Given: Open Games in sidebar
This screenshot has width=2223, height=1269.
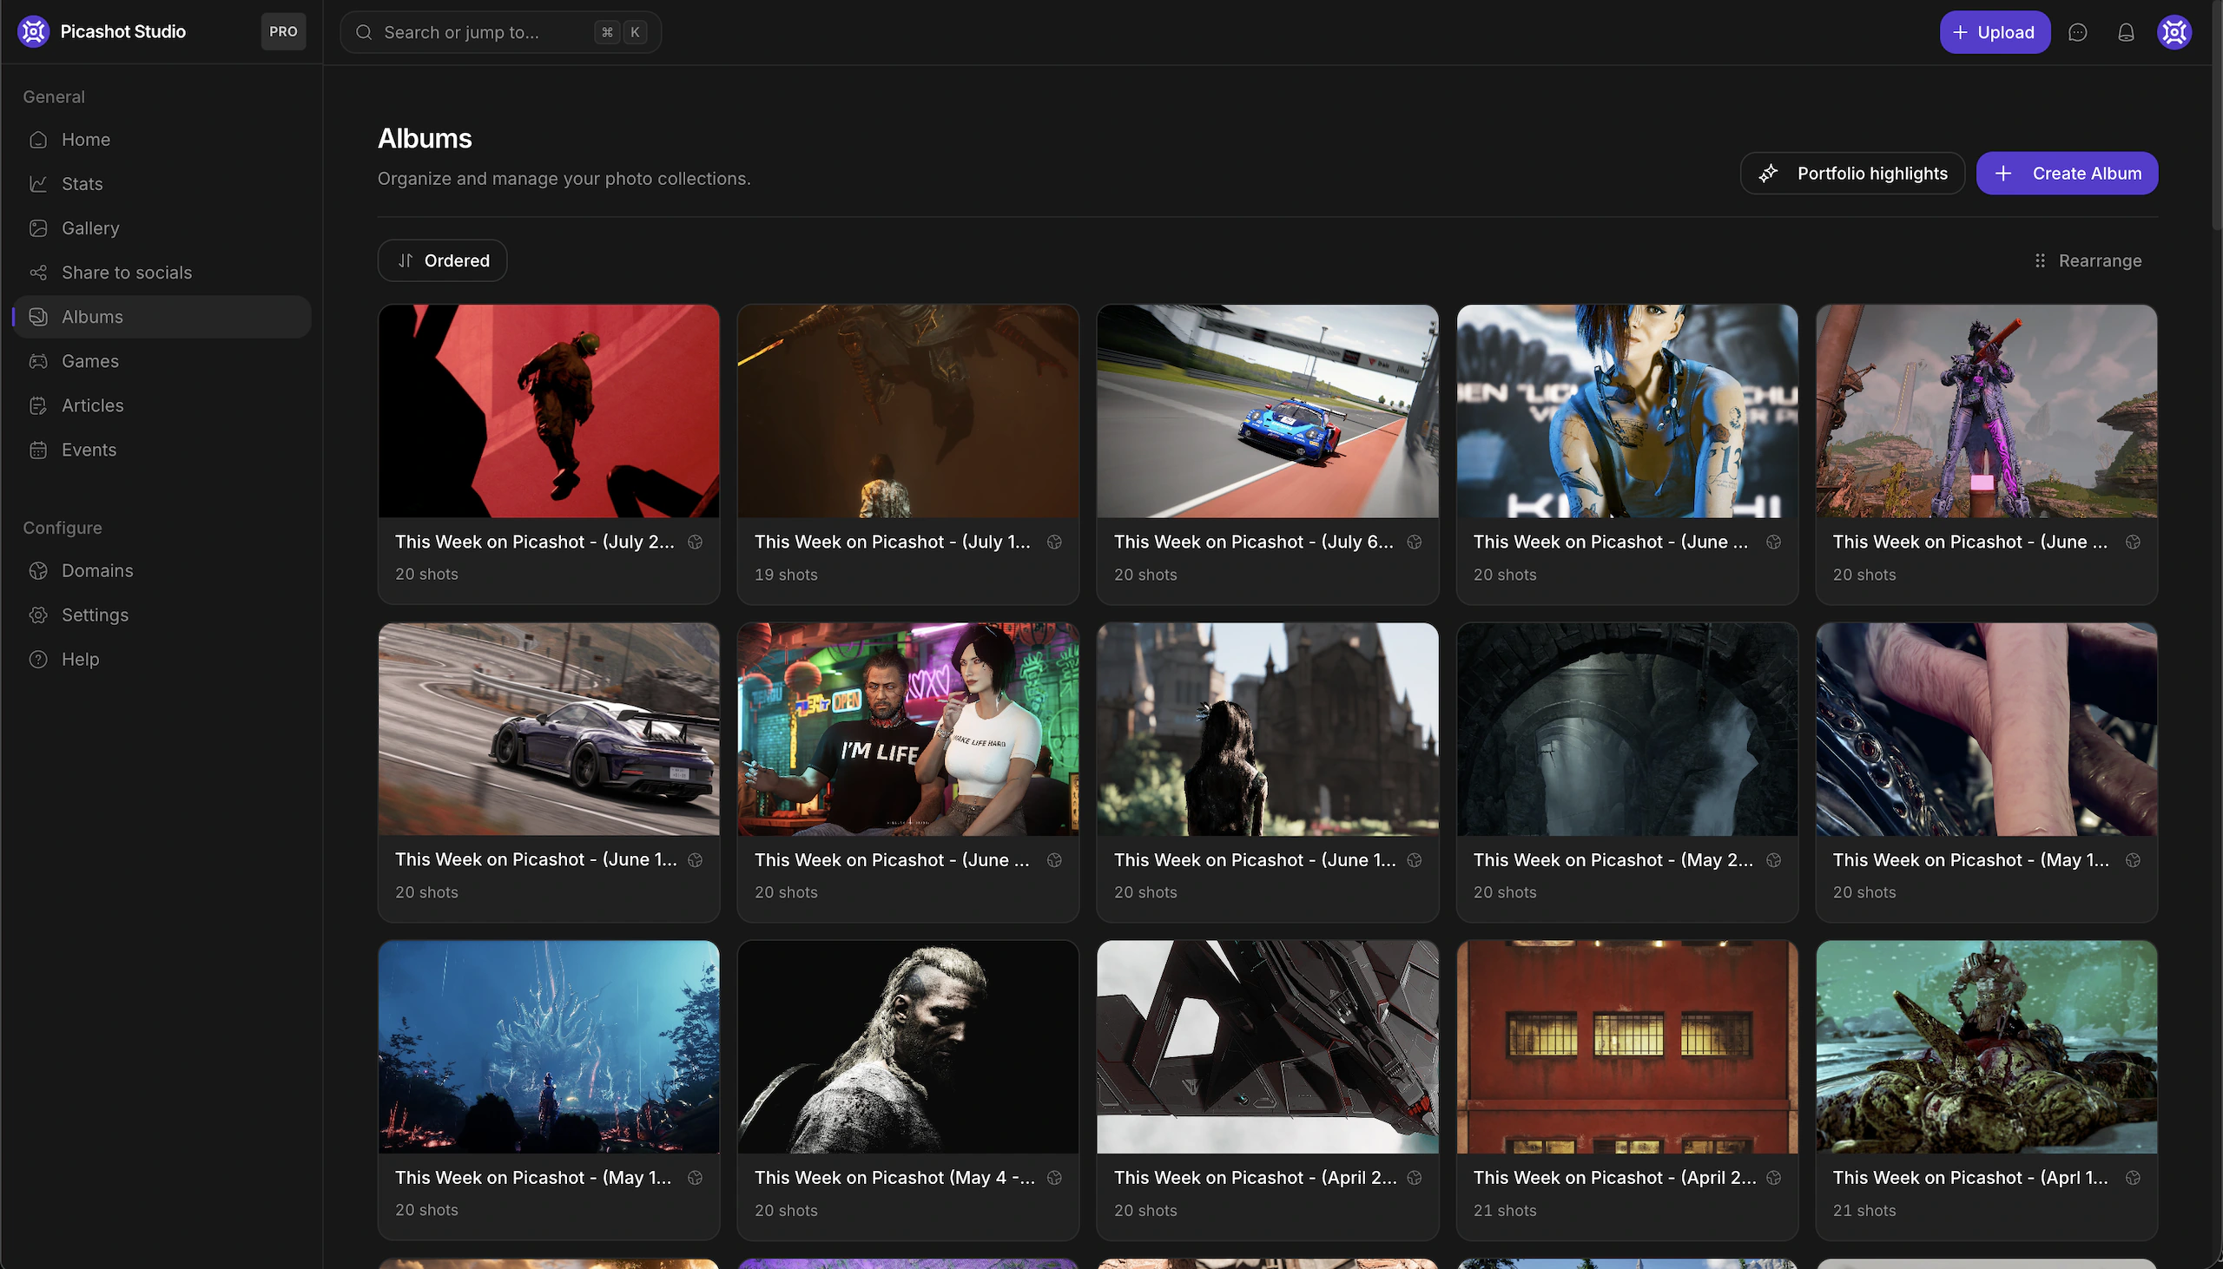Looking at the screenshot, I should pos(162,361).
